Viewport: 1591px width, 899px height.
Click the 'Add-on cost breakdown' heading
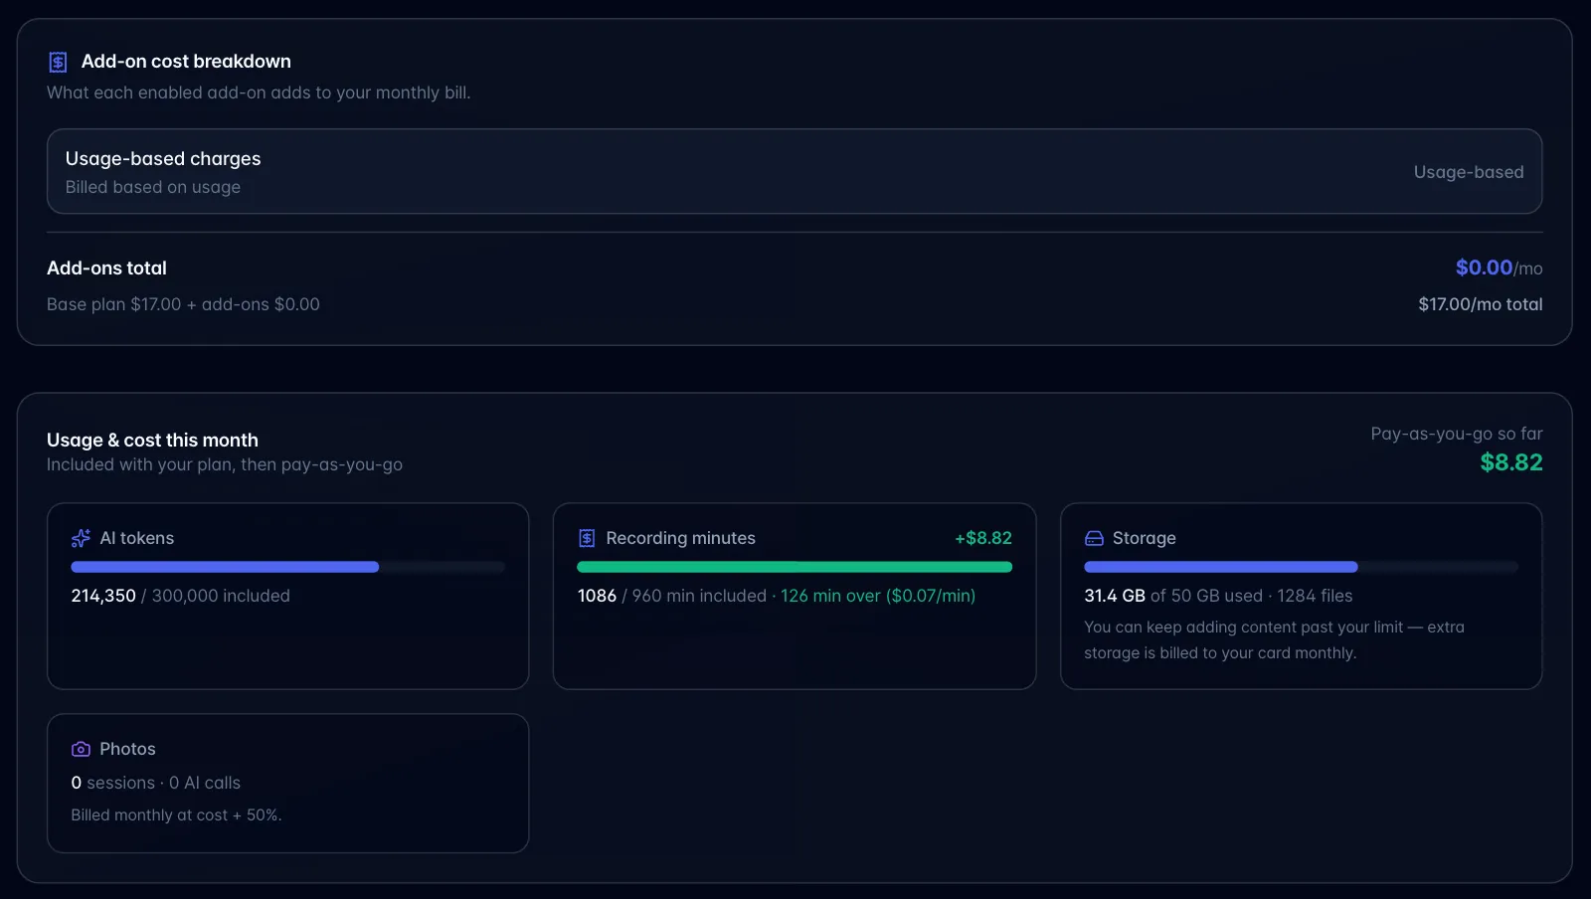tap(186, 62)
